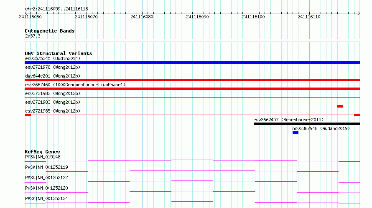Open transcript PASK|NM_001252119
This screenshot has height=208, width=372.
point(46,167)
